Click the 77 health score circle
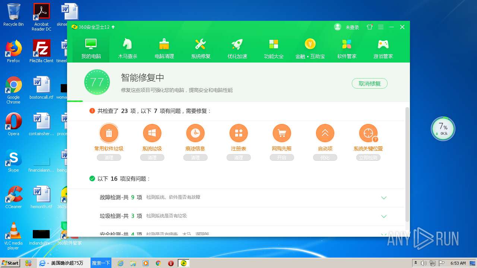Image resolution: width=477 pixels, height=268 pixels. point(97,82)
